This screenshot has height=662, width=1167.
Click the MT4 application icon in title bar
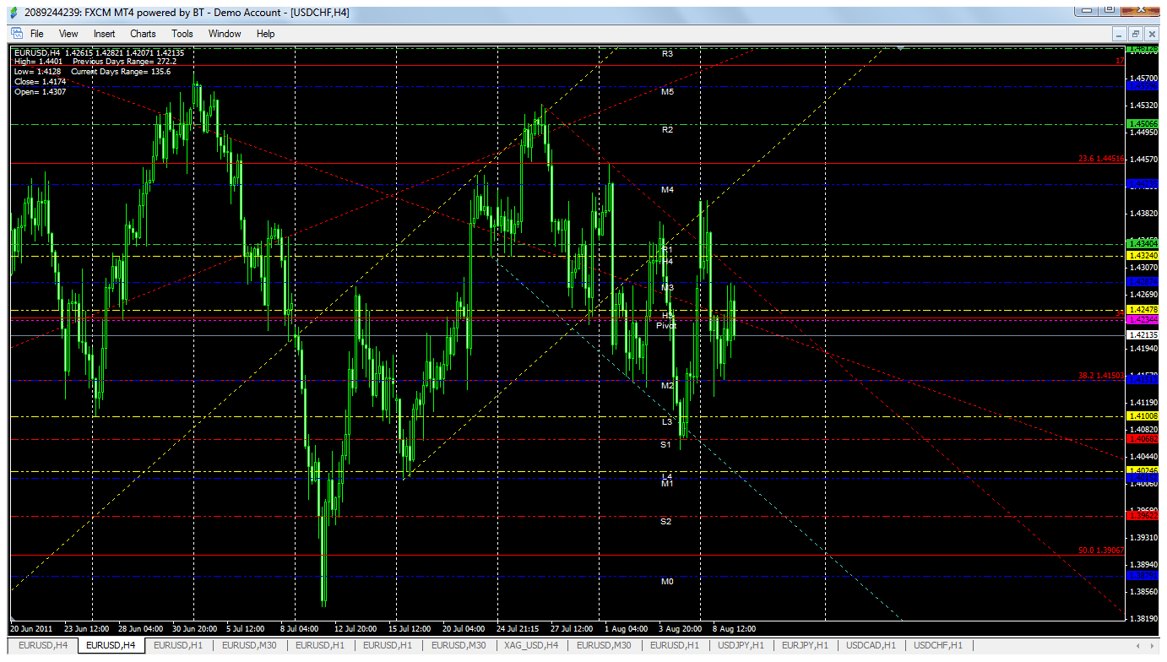[x=14, y=13]
